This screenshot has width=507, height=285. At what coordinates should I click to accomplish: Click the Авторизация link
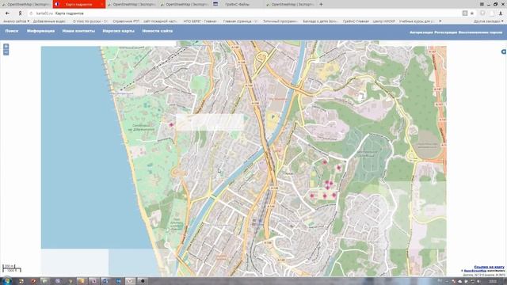pos(421,32)
